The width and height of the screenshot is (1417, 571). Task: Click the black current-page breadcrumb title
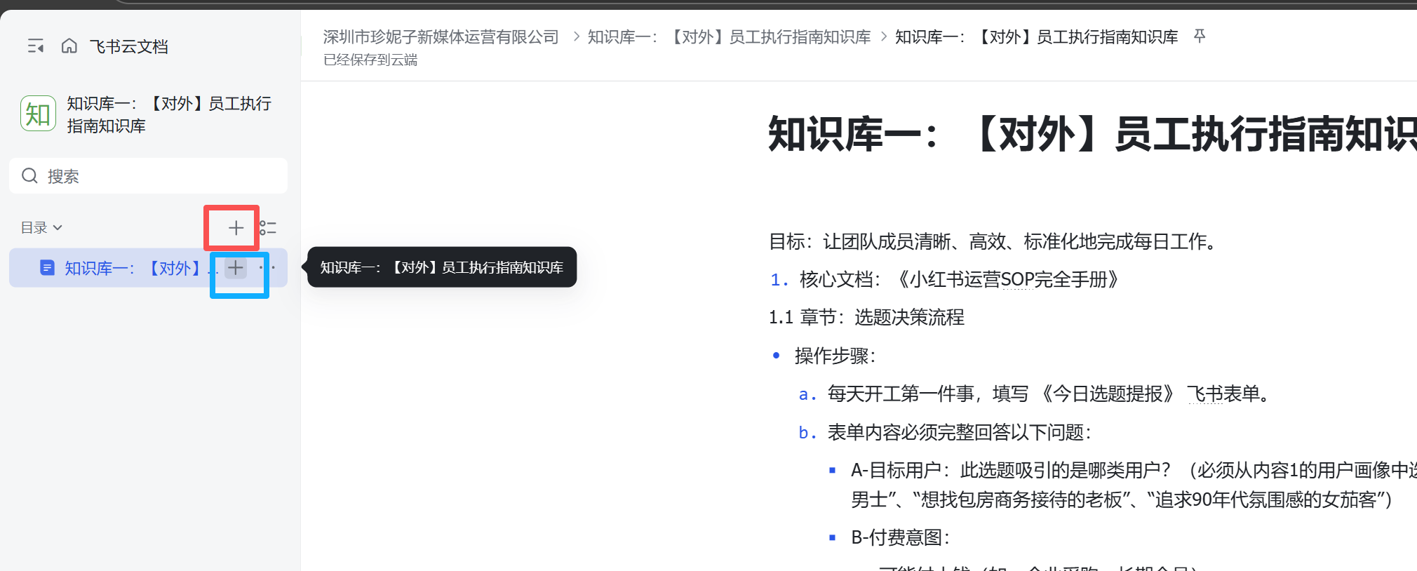(x=1036, y=37)
